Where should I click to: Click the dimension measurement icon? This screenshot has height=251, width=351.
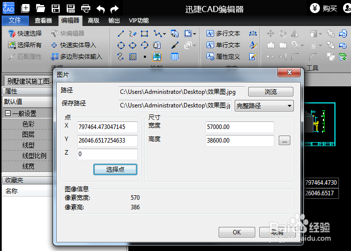click(253, 34)
